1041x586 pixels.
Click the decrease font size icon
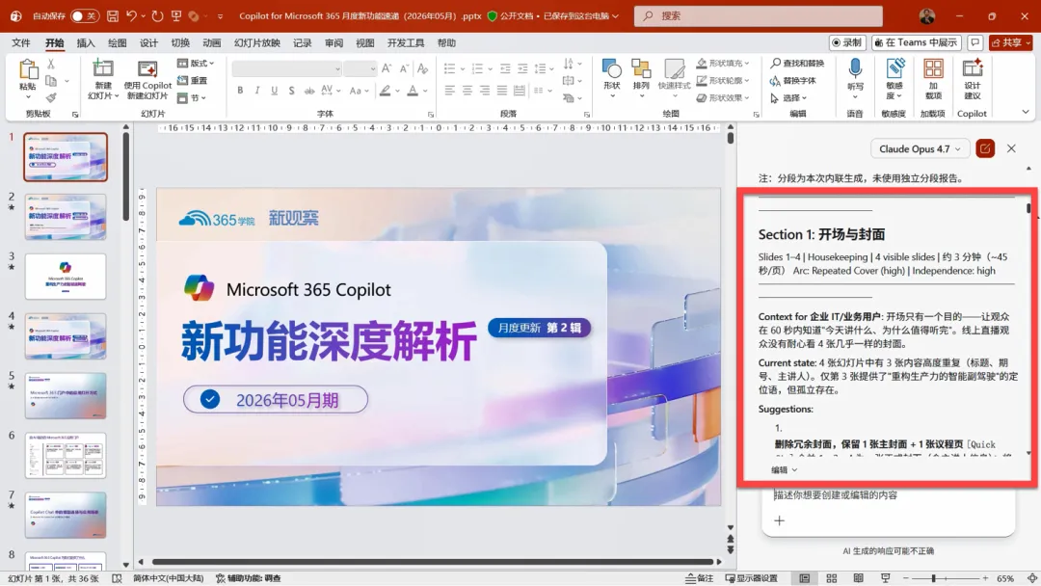click(404, 68)
